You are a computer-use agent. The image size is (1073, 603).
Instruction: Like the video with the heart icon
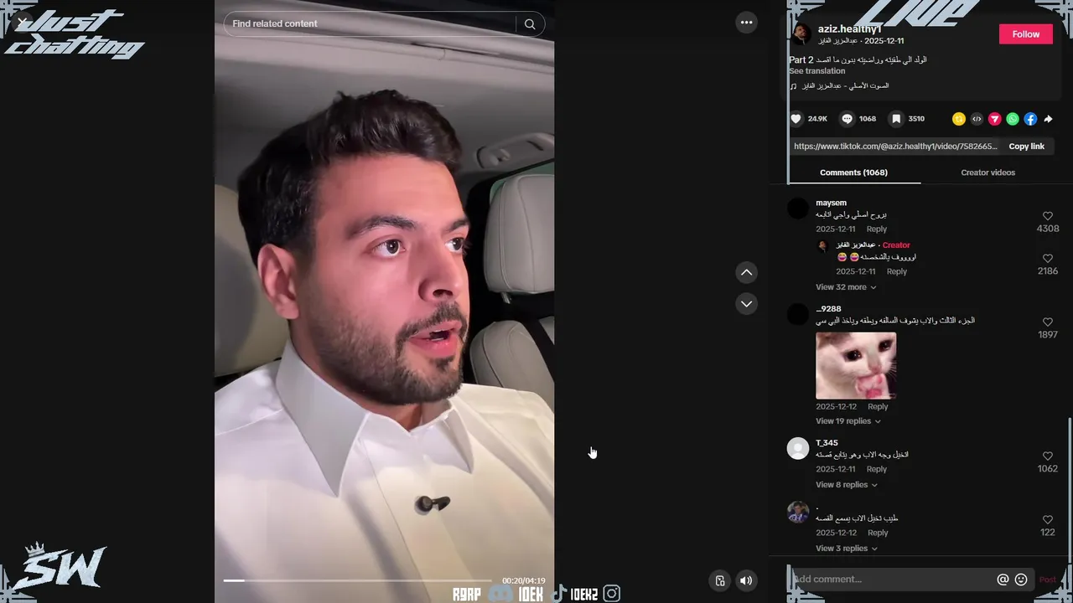click(x=796, y=119)
